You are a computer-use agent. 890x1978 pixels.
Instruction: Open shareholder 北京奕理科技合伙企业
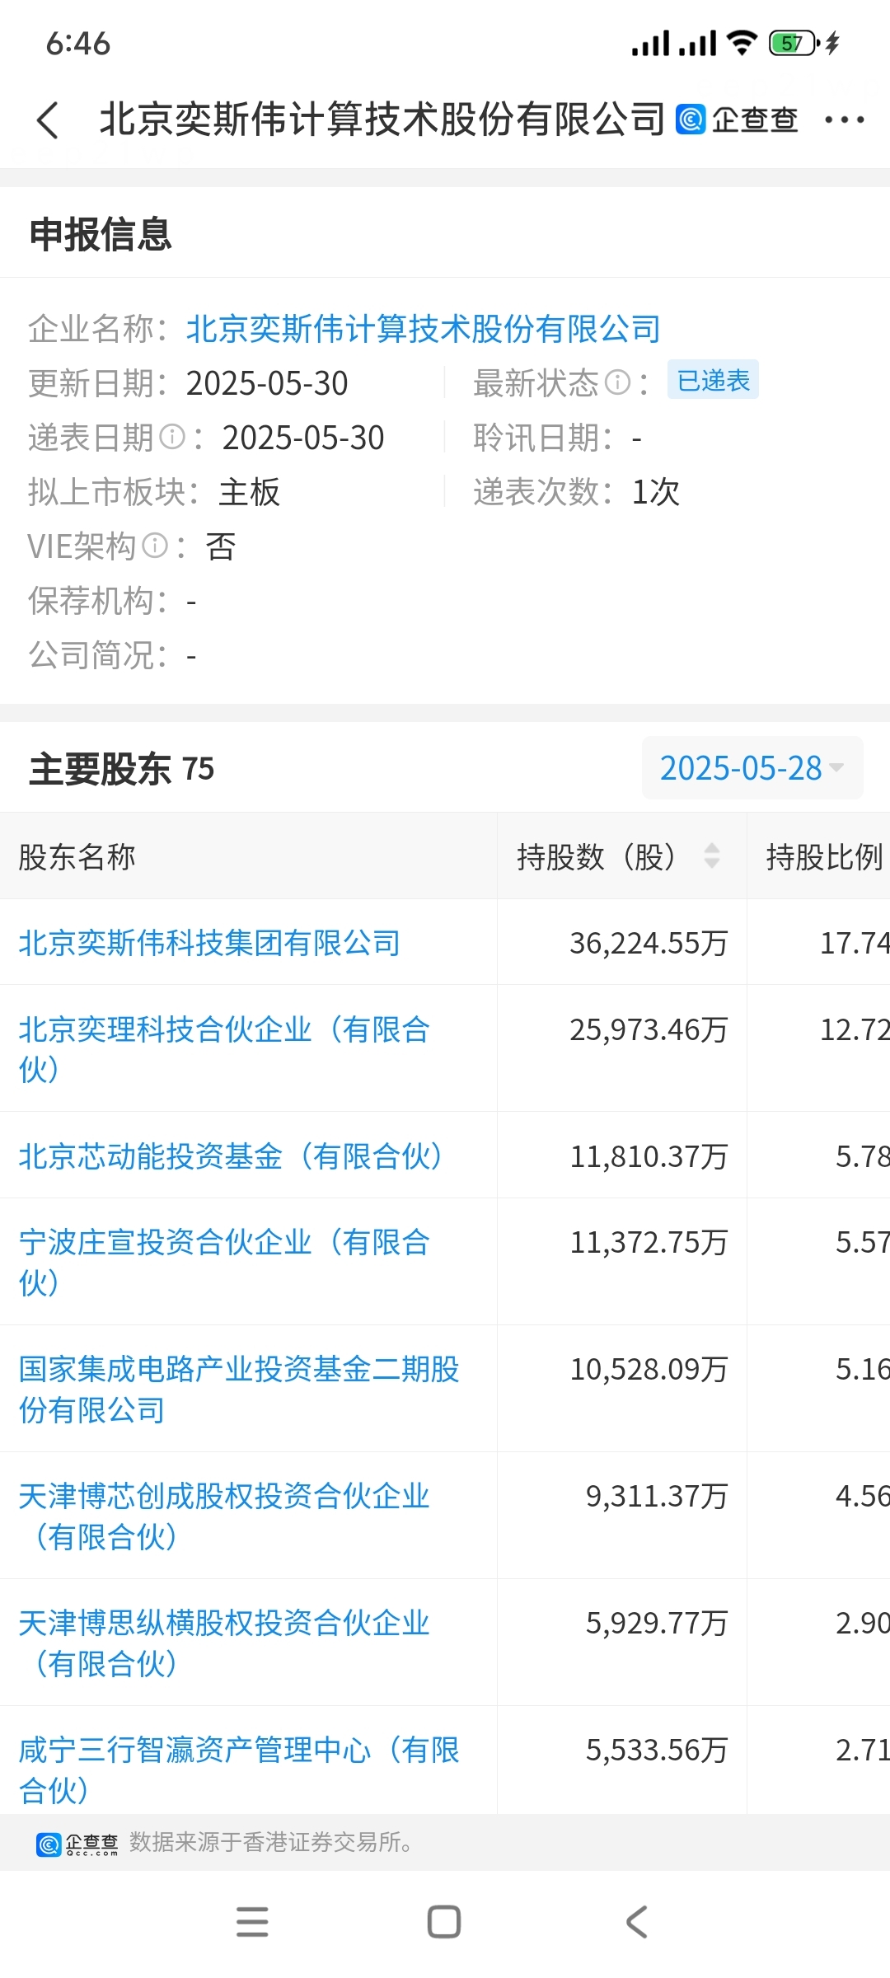pos(224,1049)
